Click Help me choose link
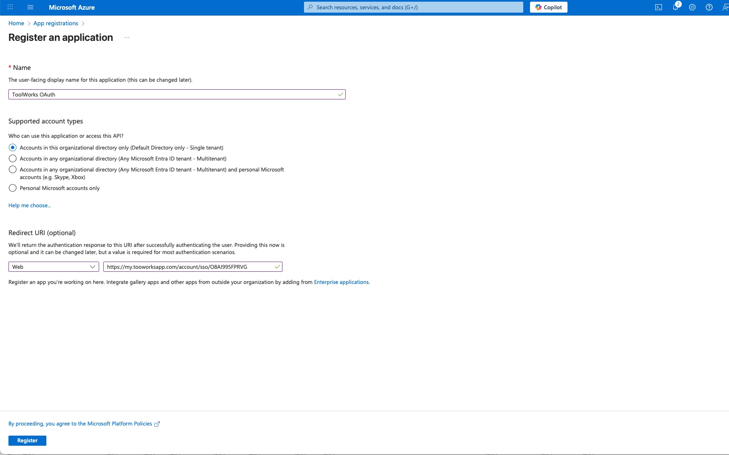The height and width of the screenshot is (455, 729). [x=30, y=205]
